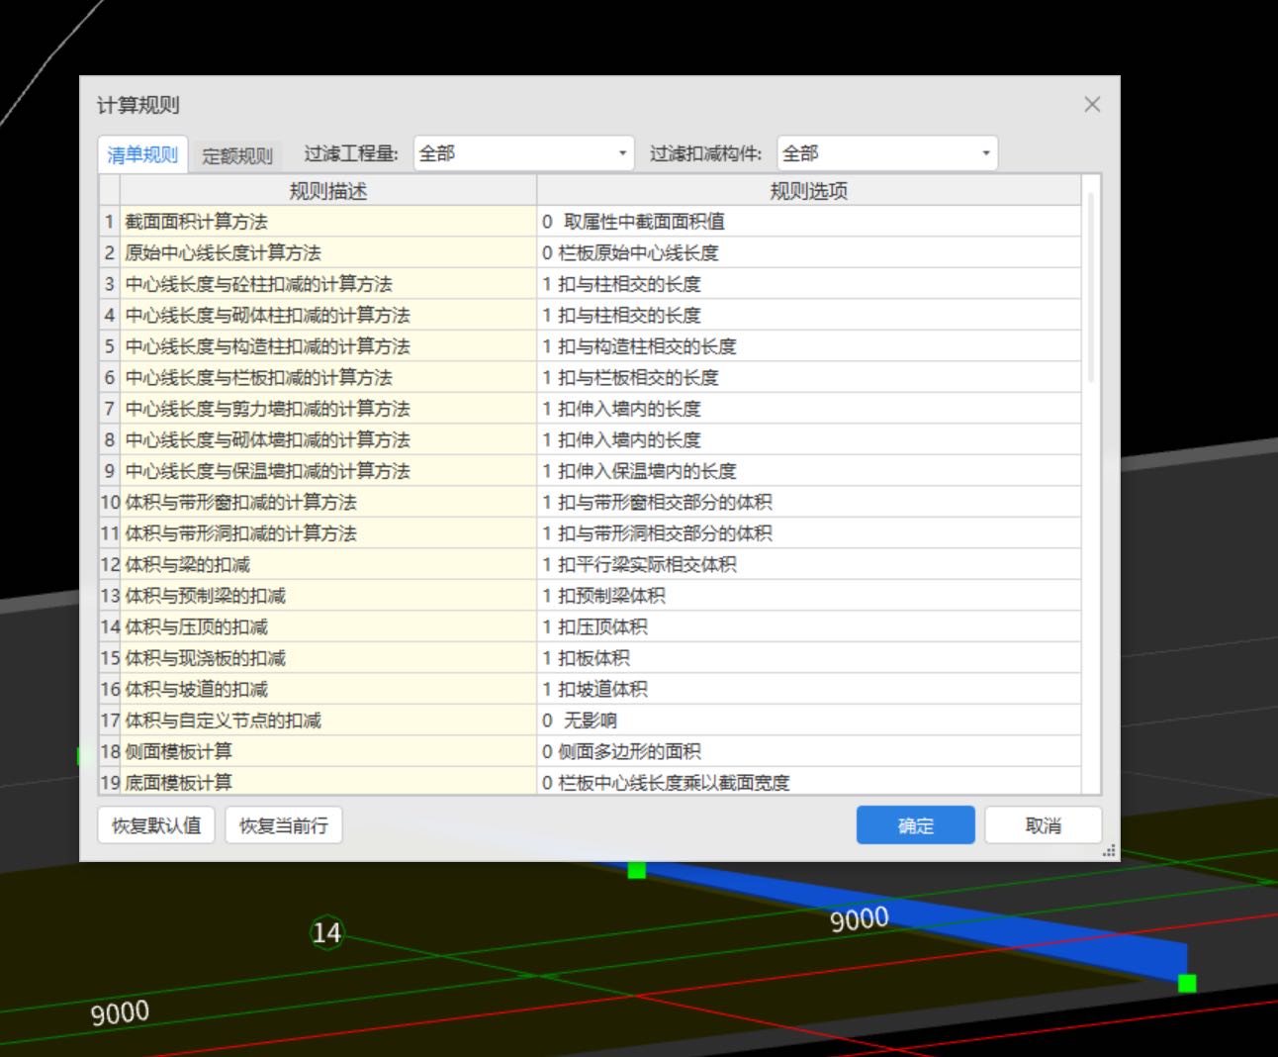
Task: Click option 1 扣平行梁实际相交体积
Action: pos(809,564)
